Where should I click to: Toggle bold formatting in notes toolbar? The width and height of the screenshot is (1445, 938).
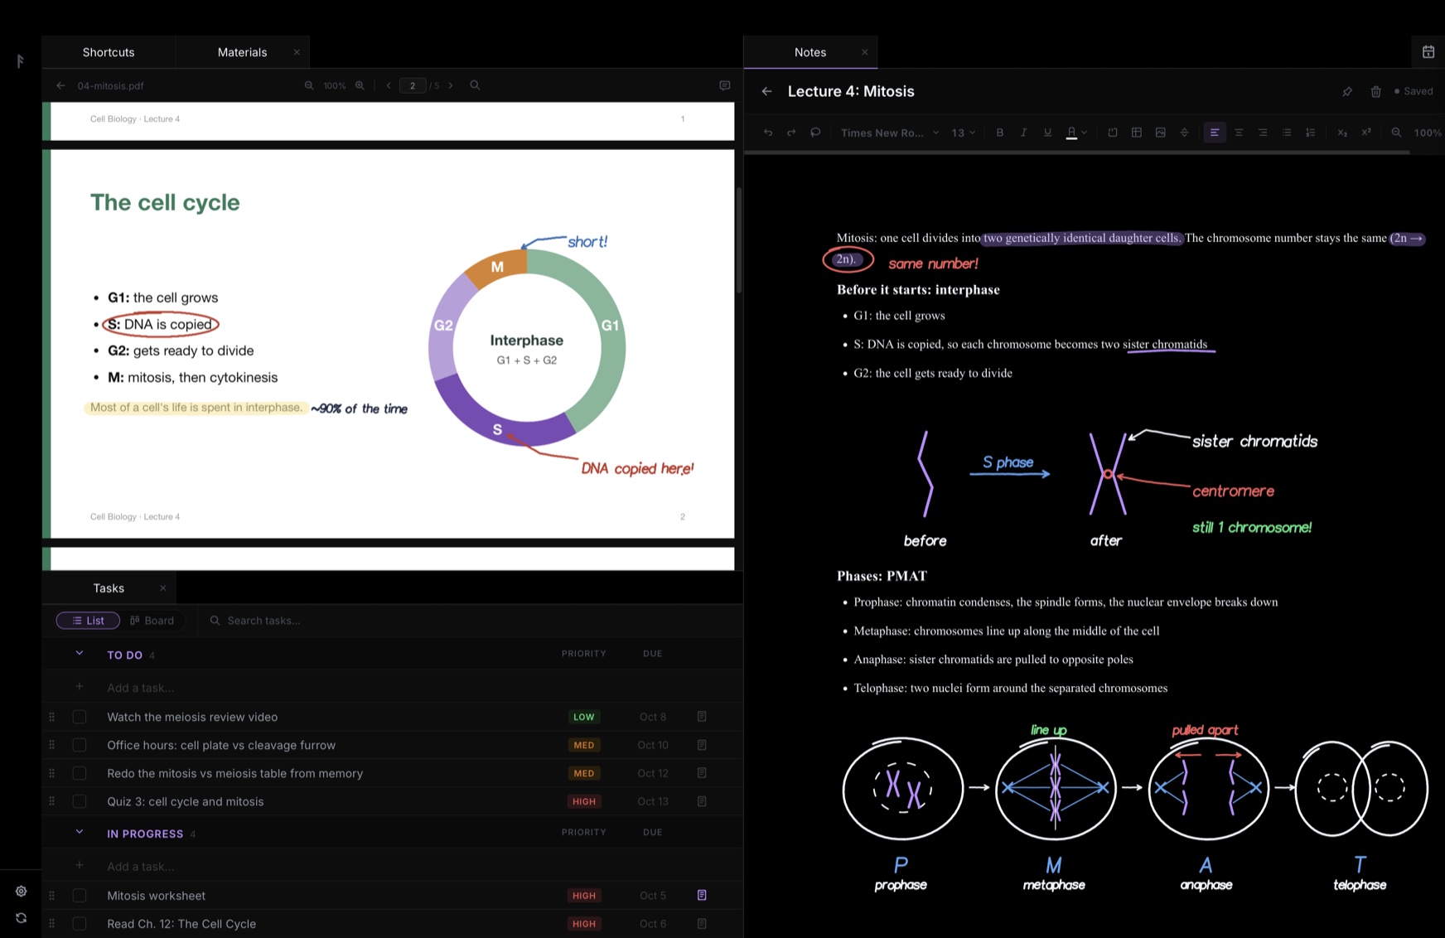[x=1000, y=133]
